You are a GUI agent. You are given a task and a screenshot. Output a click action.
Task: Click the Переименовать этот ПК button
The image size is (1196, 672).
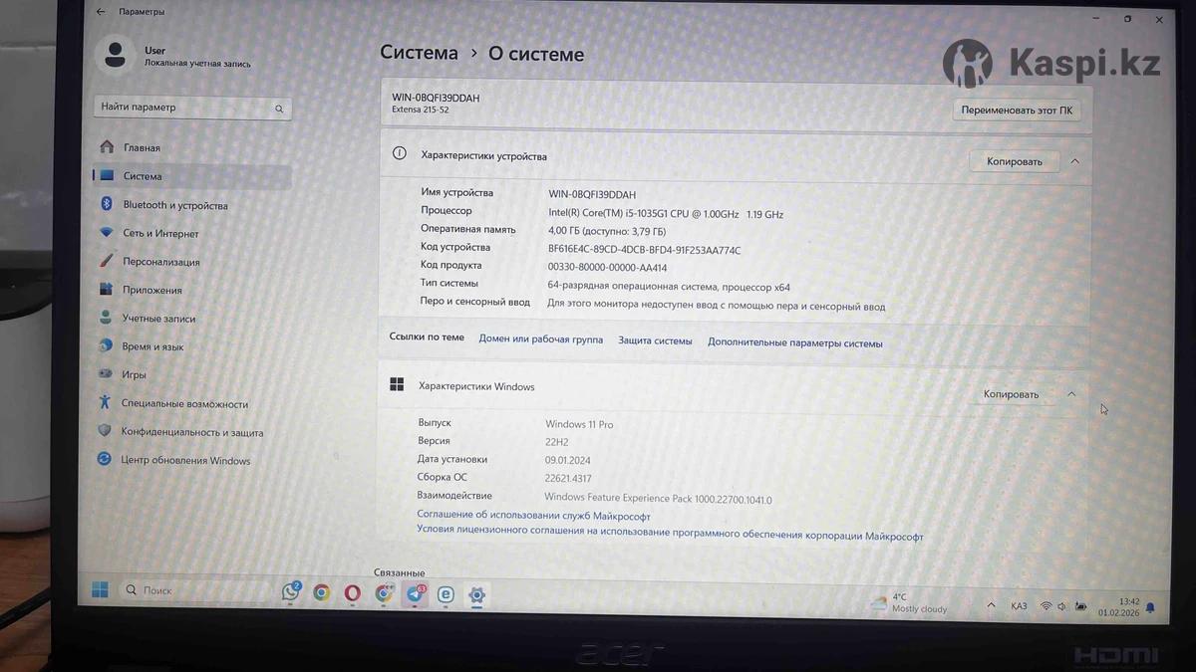(1016, 111)
